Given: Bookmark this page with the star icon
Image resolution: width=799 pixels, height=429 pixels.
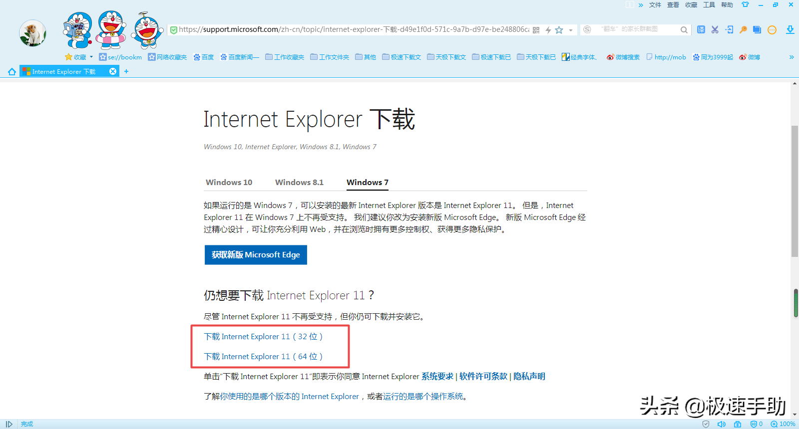Looking at the screenshot, I should coord(559,30).
